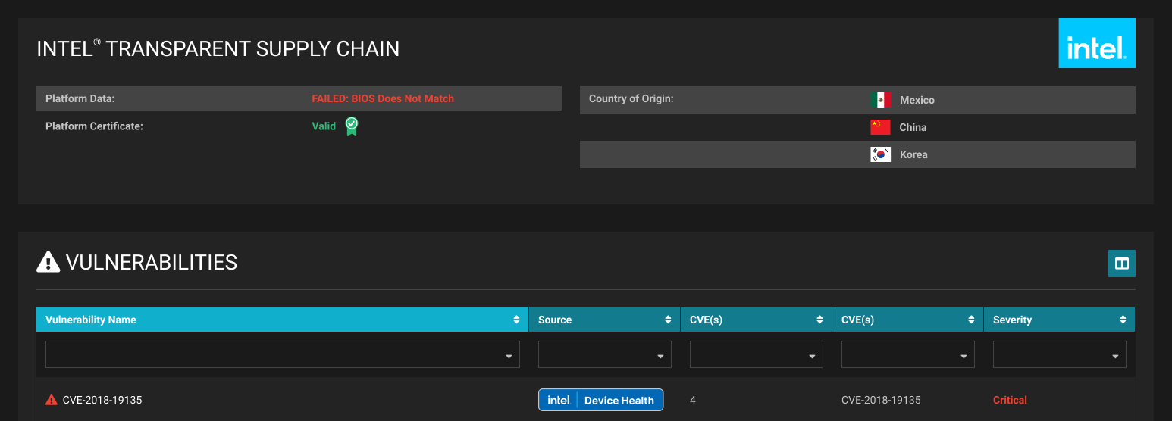Open the Severity filter dropdown
1172x421 pixels.
pyautogui.click(x=1059, y=354)
